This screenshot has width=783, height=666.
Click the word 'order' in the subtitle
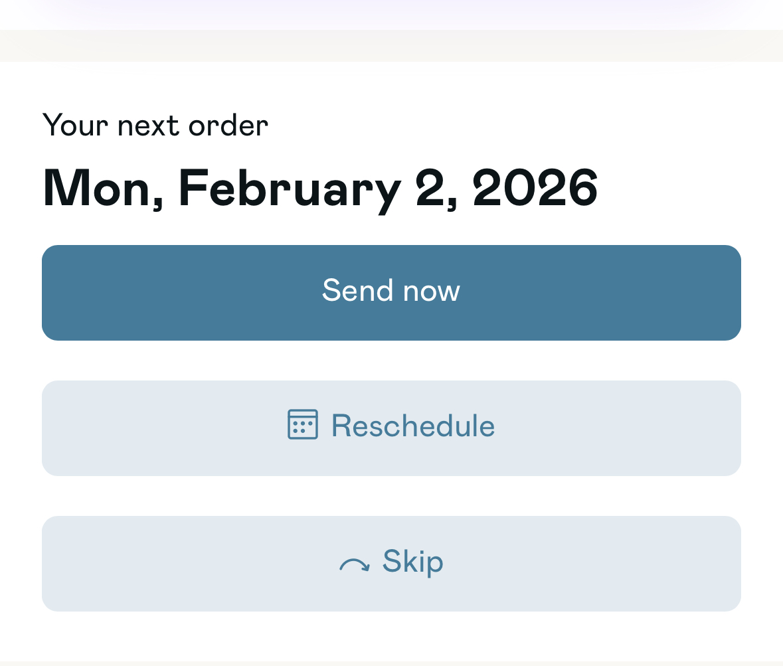pos(228,125)
